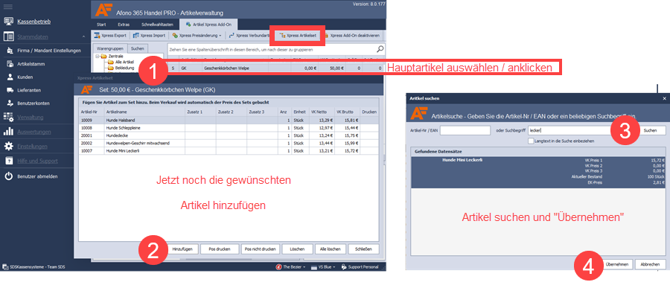This screenshot has width=670, height=285.
Task: Switch to the Start tab
Action: [x=101, y=25]
